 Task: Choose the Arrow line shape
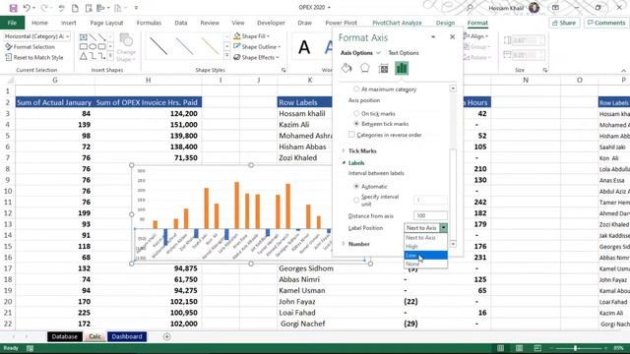tap(101, 37)
